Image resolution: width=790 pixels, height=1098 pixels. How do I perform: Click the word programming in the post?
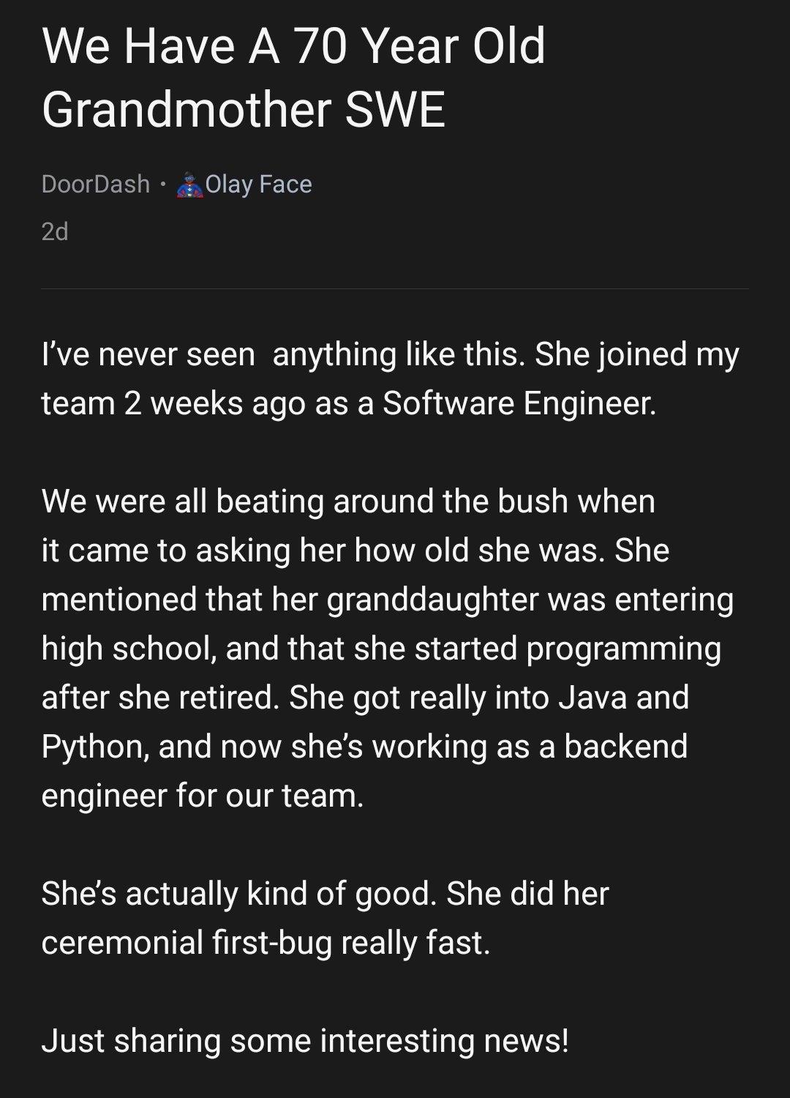click(x=623, y=649)
